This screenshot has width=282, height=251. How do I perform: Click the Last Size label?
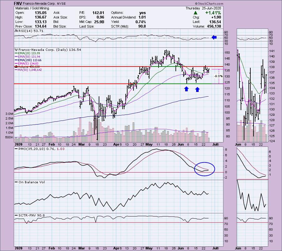87,26
